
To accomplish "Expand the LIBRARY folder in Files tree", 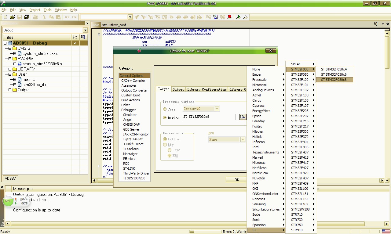I will coord(10,69).
